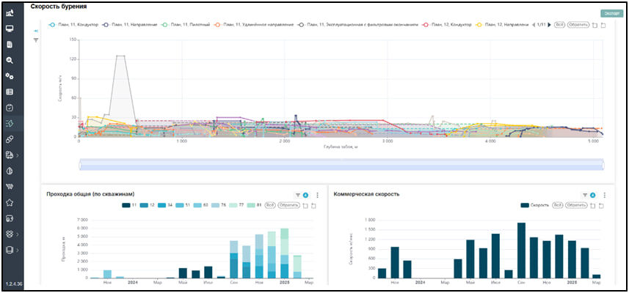Image resolution: width=629 pixels, height=293 pixels.
Task: Open the bus transport sidebar icon
Action: (10, 218)
